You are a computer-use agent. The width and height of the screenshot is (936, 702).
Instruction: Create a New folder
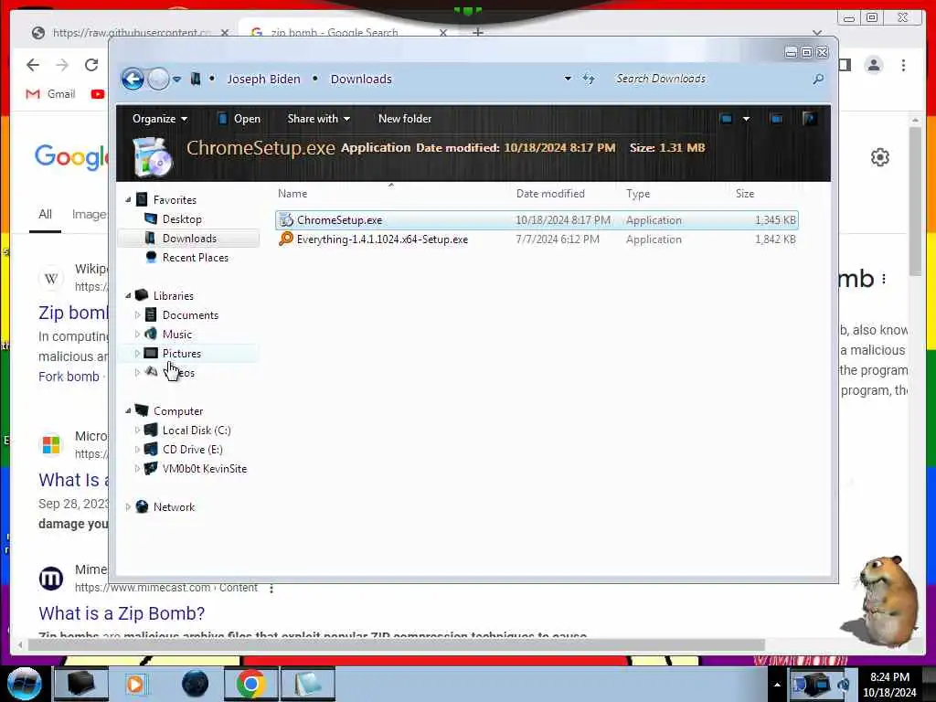point(405,119)
